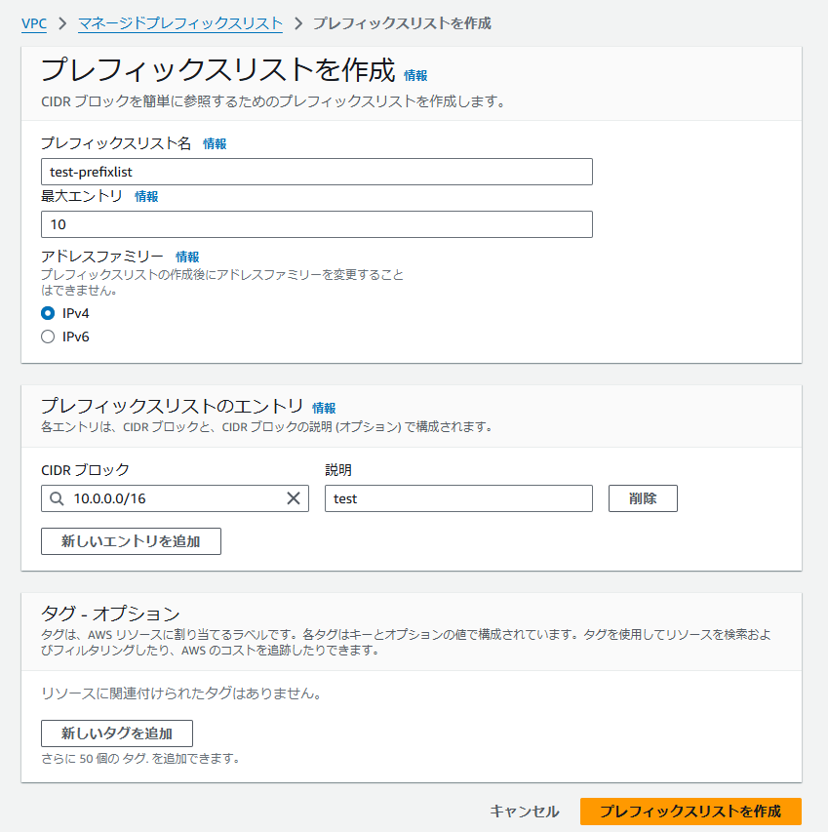Click the キャンセル button
828x832 pixels.
[x=525, y=812]
